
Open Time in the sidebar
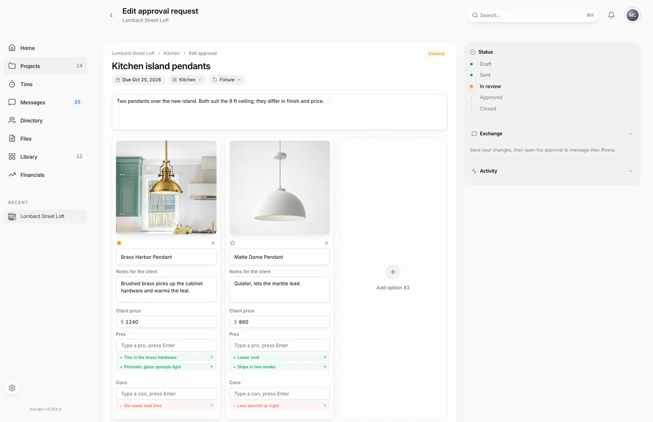coord(45,84)
